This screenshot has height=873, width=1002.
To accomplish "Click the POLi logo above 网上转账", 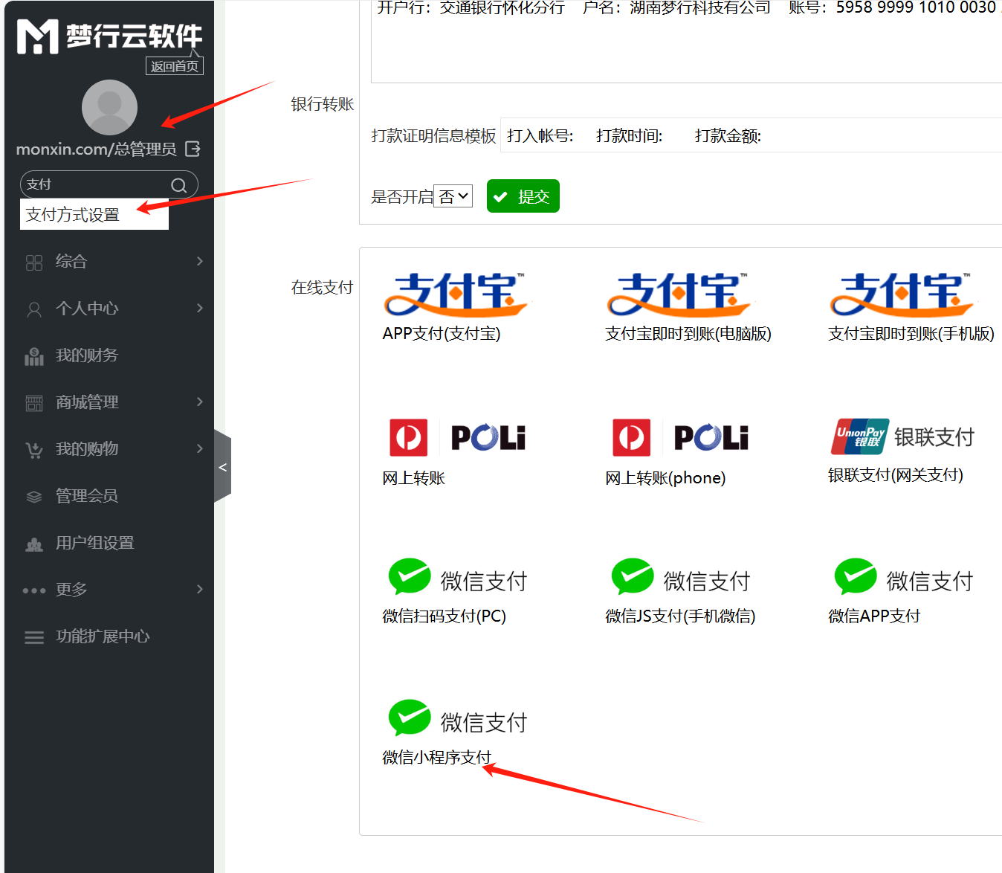I will coord(458,437).
